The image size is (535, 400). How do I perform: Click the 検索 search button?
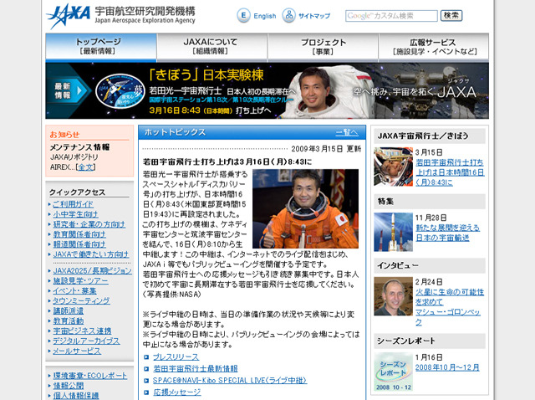point(451,15)
